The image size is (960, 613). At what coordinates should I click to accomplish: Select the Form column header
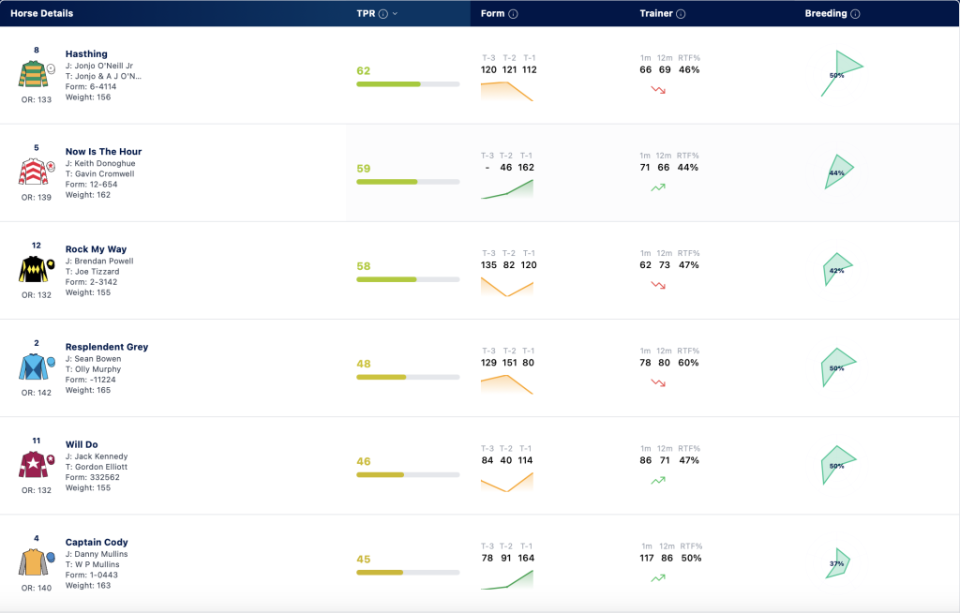[493, 13]
